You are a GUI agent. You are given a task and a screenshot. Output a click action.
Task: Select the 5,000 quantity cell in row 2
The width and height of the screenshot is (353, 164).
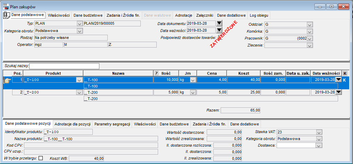pyautogui.click(x=166, y=92)
